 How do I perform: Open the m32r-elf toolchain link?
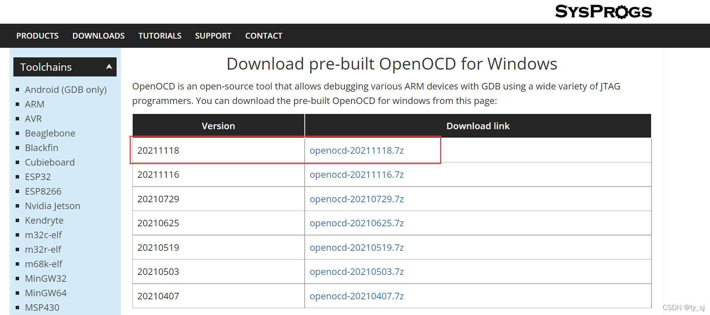[x=43, y=250]
